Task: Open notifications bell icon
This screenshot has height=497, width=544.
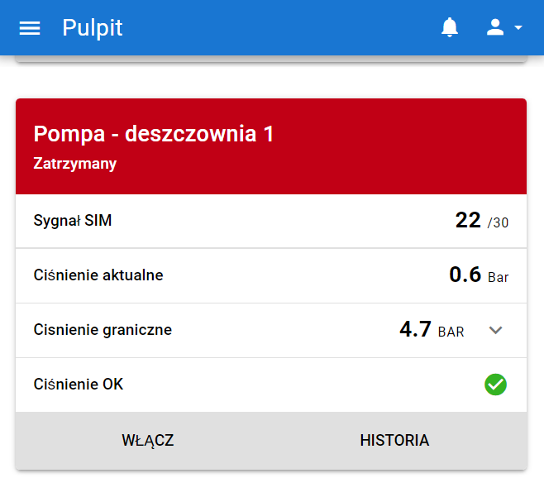Action: pyautogui.click(x=450, y=28)
